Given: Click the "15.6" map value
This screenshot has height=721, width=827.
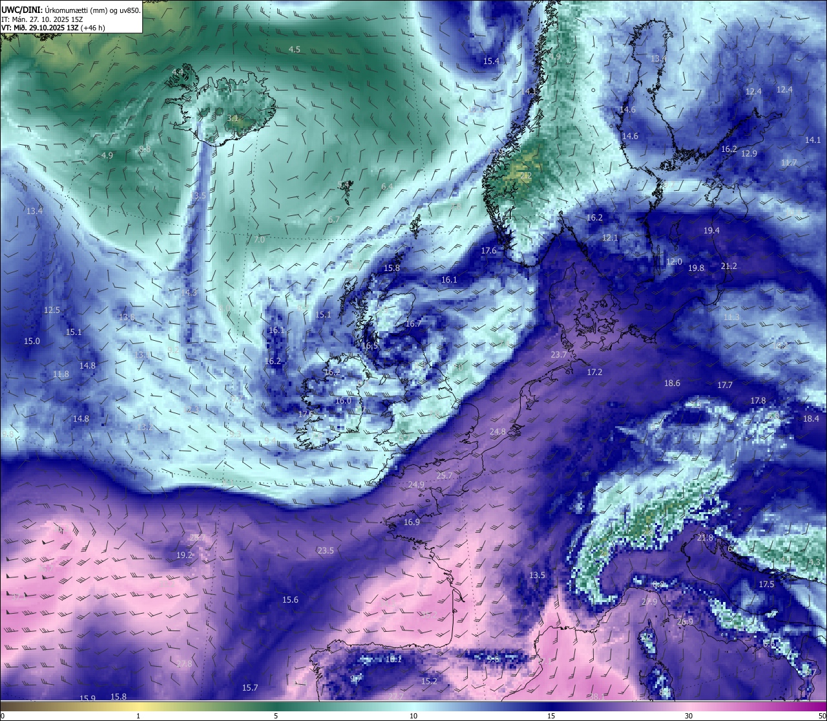Looking at the screenshot, I should click(290, 600).
